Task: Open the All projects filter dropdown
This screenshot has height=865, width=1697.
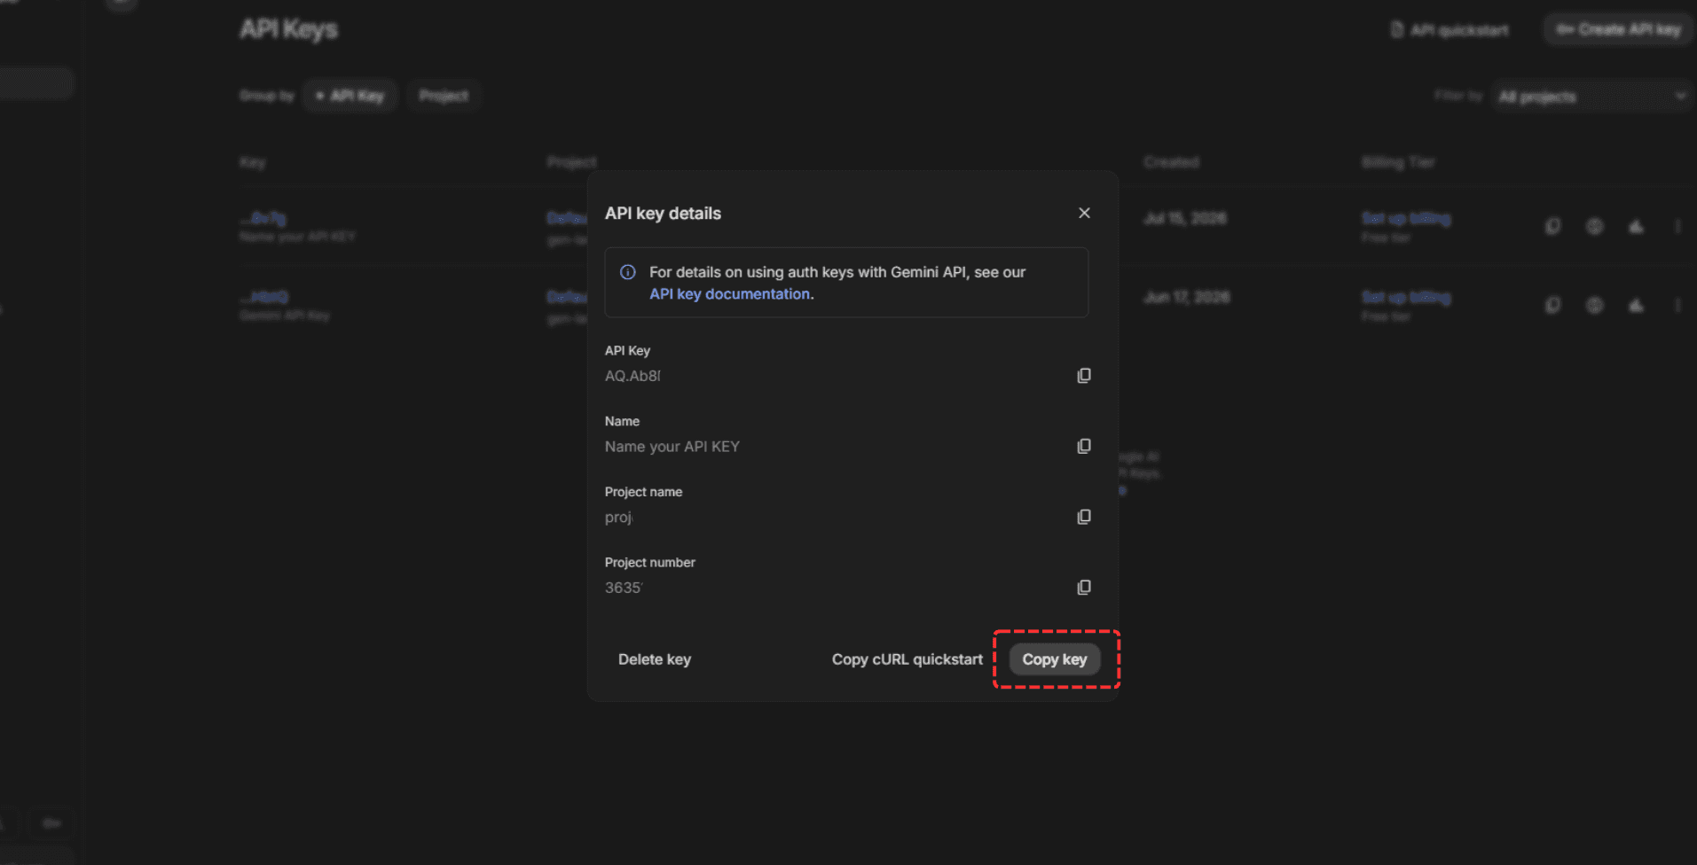Action: [1592, 96]
